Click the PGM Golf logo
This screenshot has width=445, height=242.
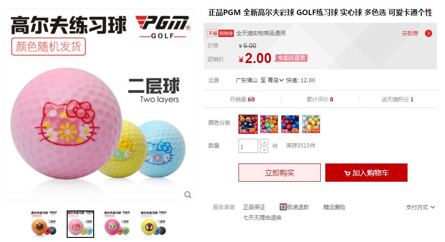point(163,27)
